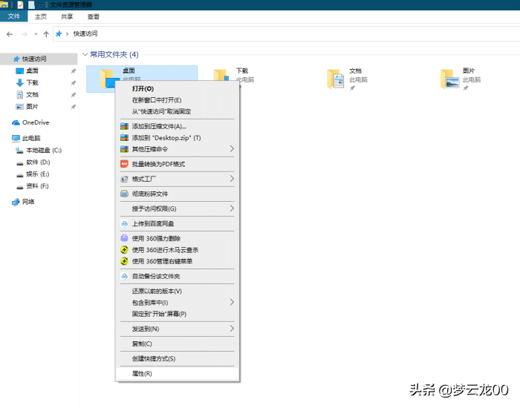Image resolution: width=520 pixels, height=408 pixels.
Task: Collapse the 常用文件夹 (4) group
Action: pyautogui.click(x=85, y=54)
